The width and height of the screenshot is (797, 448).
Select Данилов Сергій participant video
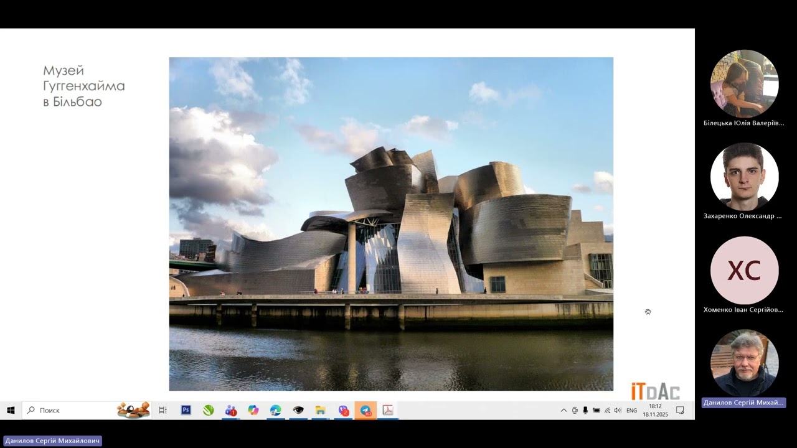pos(744,363)
